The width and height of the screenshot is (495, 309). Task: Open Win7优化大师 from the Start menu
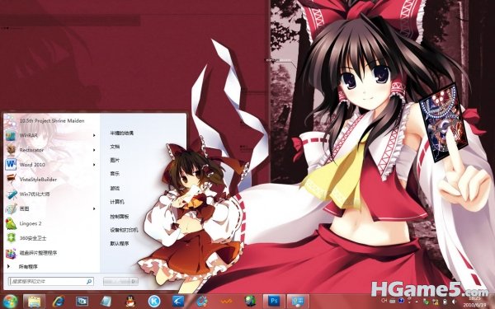click(x=51, y=194)
